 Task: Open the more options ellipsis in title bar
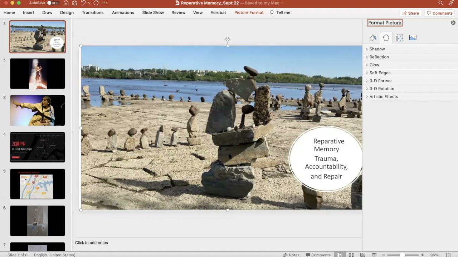pos(104,3)
